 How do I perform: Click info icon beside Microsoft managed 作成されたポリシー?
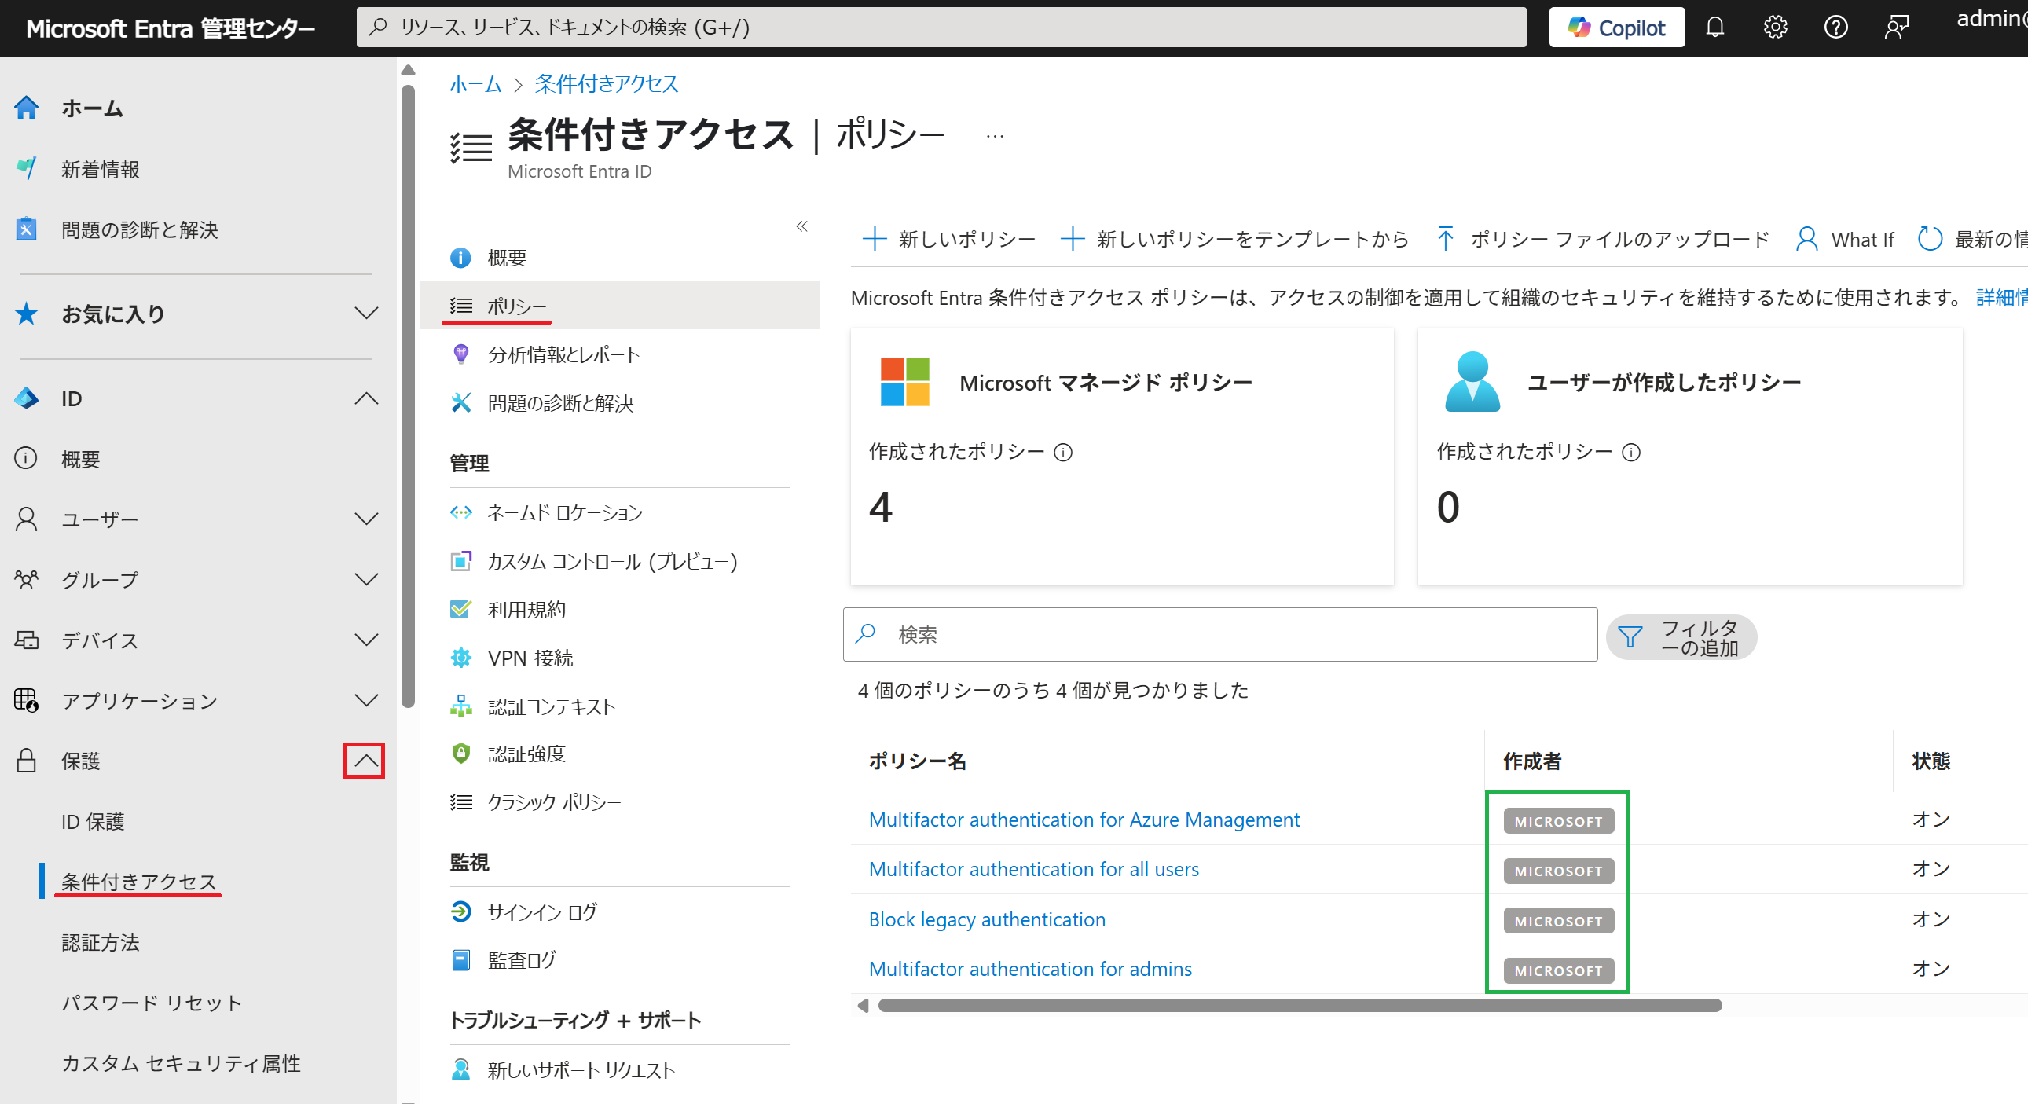pyautogui.click(x=1063, y=452)
